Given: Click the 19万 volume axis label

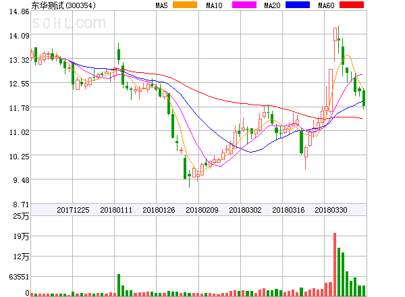Looking at the screenshot, I should (21, 236).
